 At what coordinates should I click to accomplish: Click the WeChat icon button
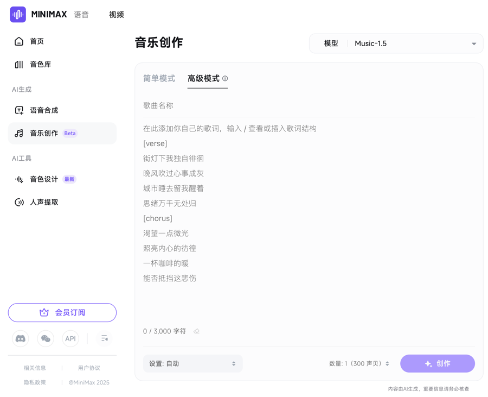pos(46,338)
